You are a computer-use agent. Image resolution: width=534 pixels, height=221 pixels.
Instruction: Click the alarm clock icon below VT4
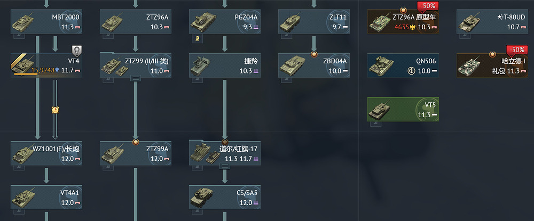click(55, 110)
